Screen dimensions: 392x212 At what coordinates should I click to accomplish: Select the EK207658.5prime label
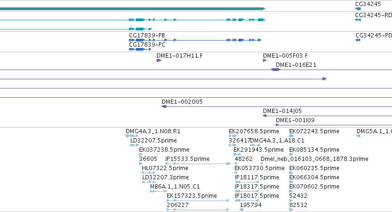[254, 131]
